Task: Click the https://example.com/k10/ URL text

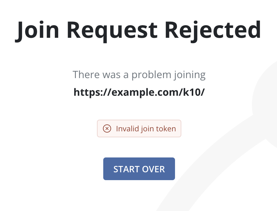Action: (139, 92)
